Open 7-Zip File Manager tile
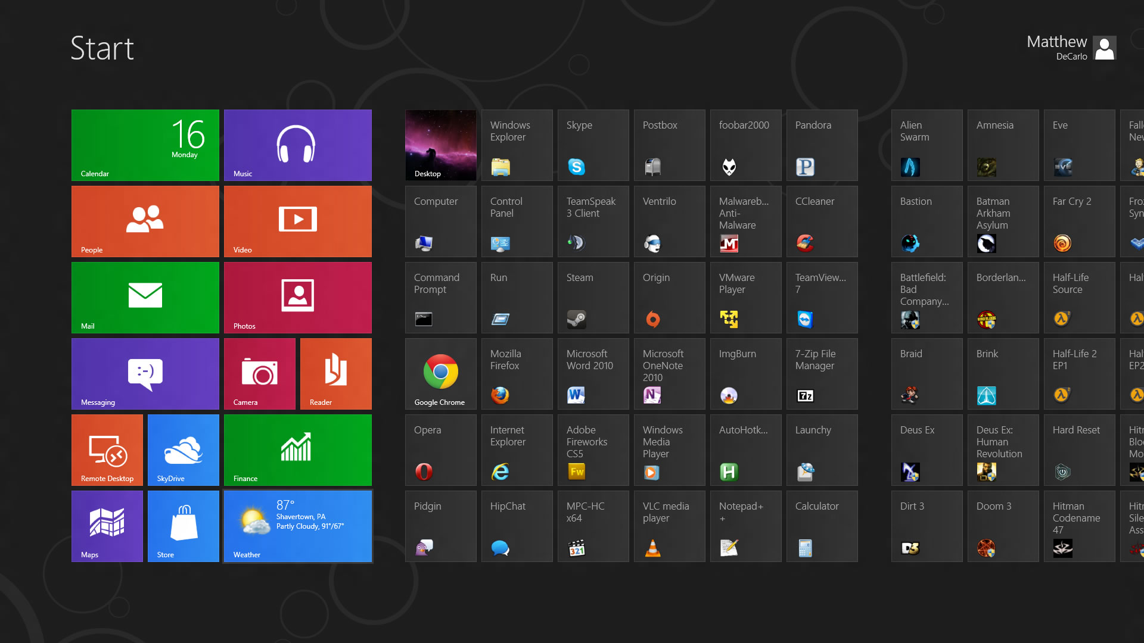Image resolution: width=1144 pixels, height=643 pixels. point(822,374)
